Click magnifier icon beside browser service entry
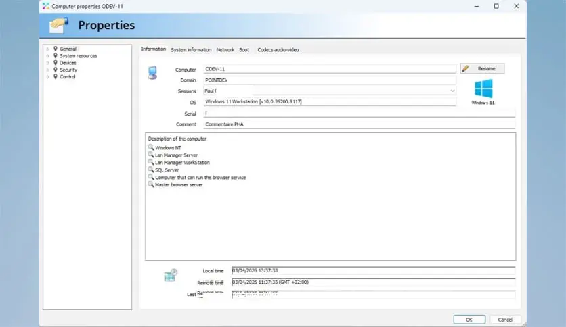 point(151,177)
